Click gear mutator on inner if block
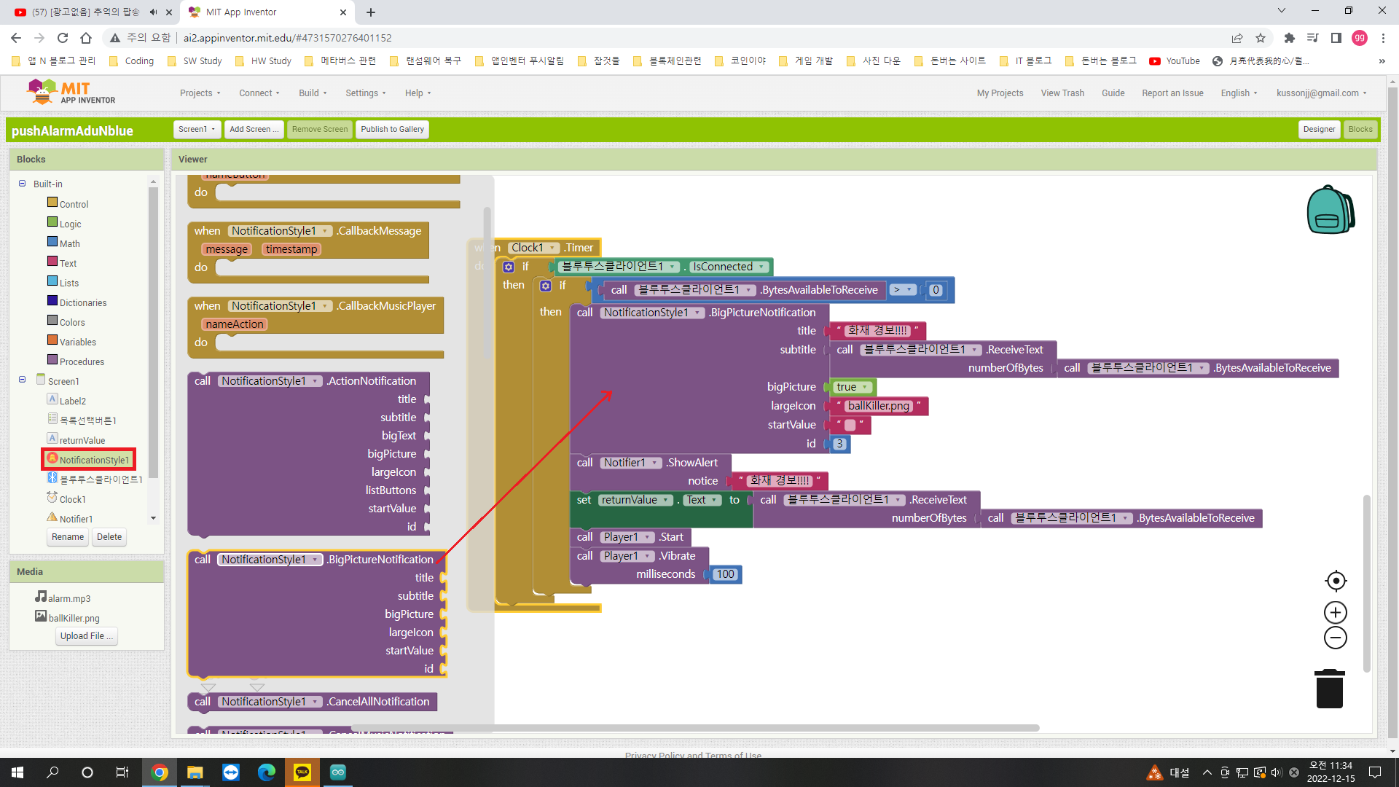The image size is (1399, 787). [x=545, y=286]
